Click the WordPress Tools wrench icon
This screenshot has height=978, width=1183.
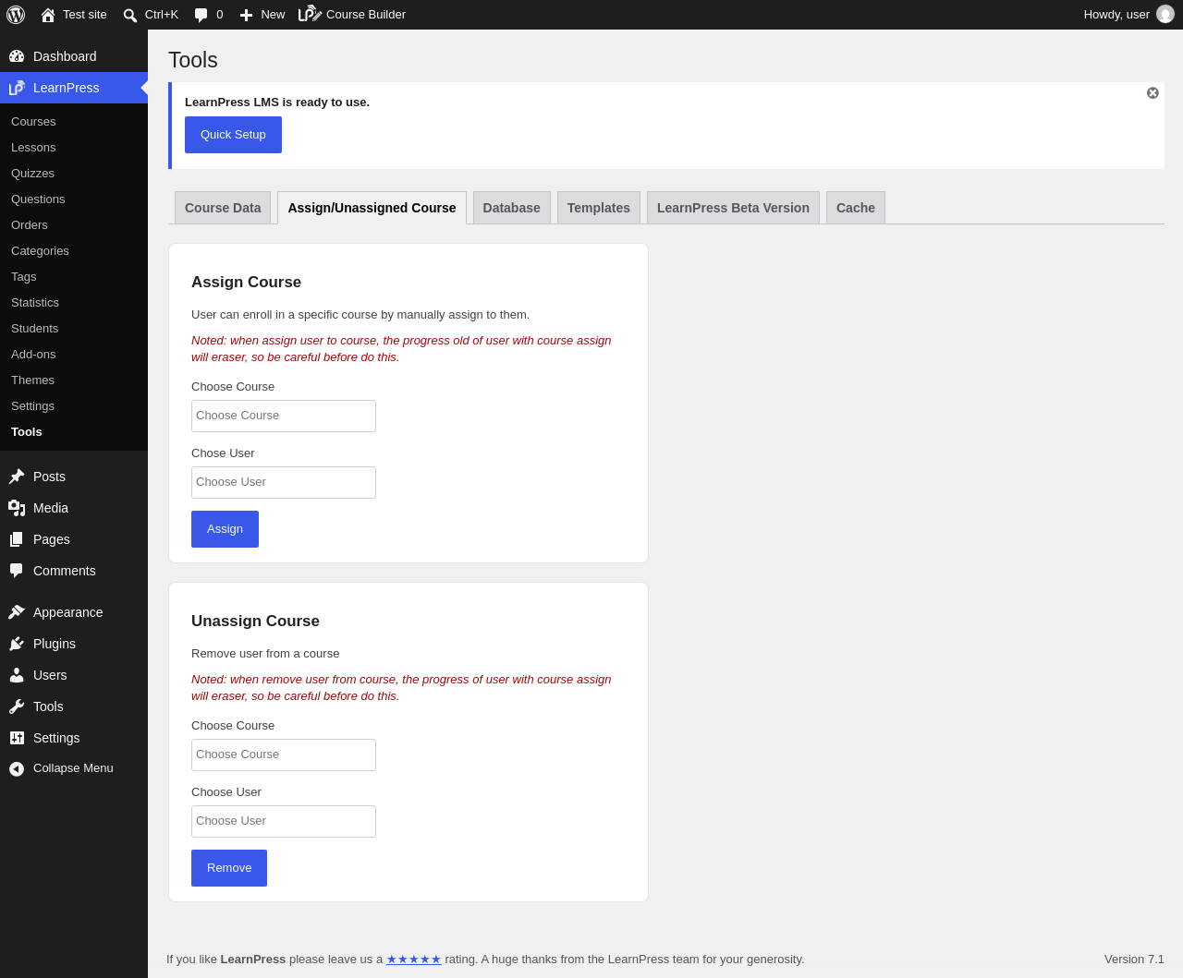(17, 706)
